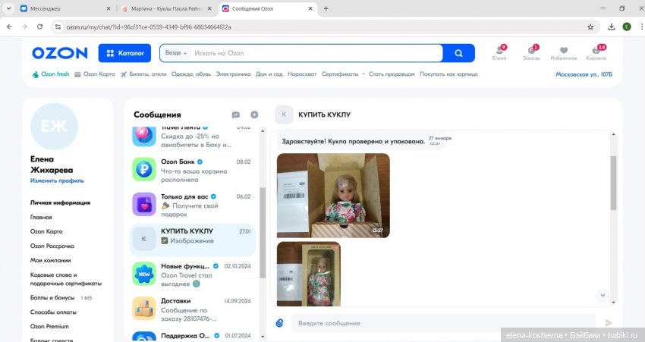Bookmark this page with the star icon
The image size is (645, 342).
[590, 27]
